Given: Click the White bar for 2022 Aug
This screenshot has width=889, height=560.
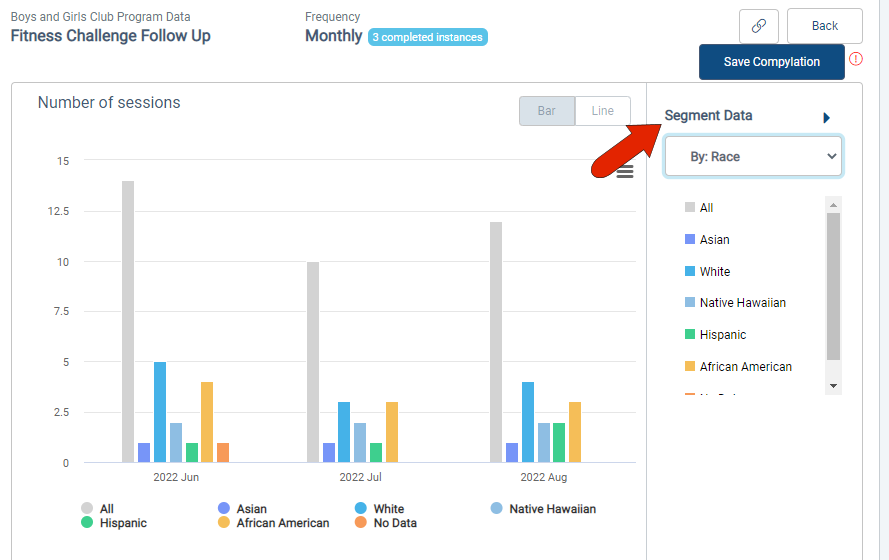Looking at the screenshot, I should click(x=527, y=422).
